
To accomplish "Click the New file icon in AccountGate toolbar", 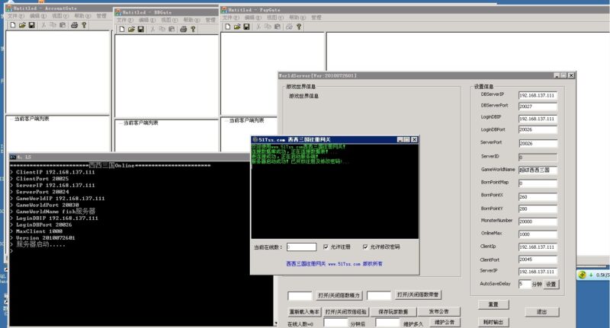I will click(11, 25).
